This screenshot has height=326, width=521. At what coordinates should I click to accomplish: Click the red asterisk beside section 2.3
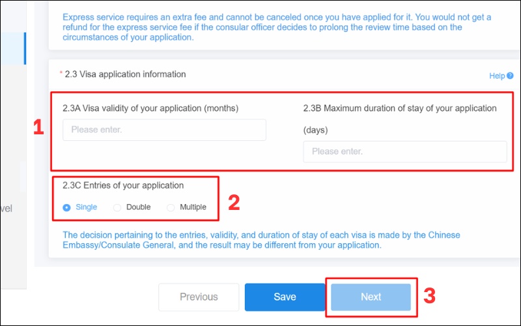pos(61,74)
